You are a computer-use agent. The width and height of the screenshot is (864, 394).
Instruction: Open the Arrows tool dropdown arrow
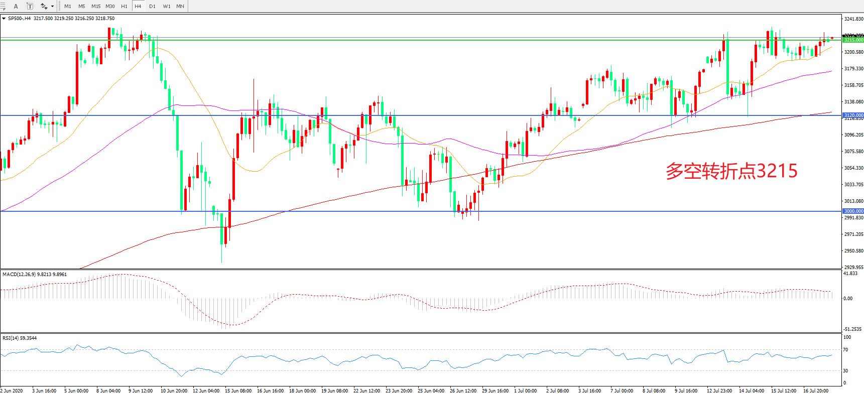[52, 7]
